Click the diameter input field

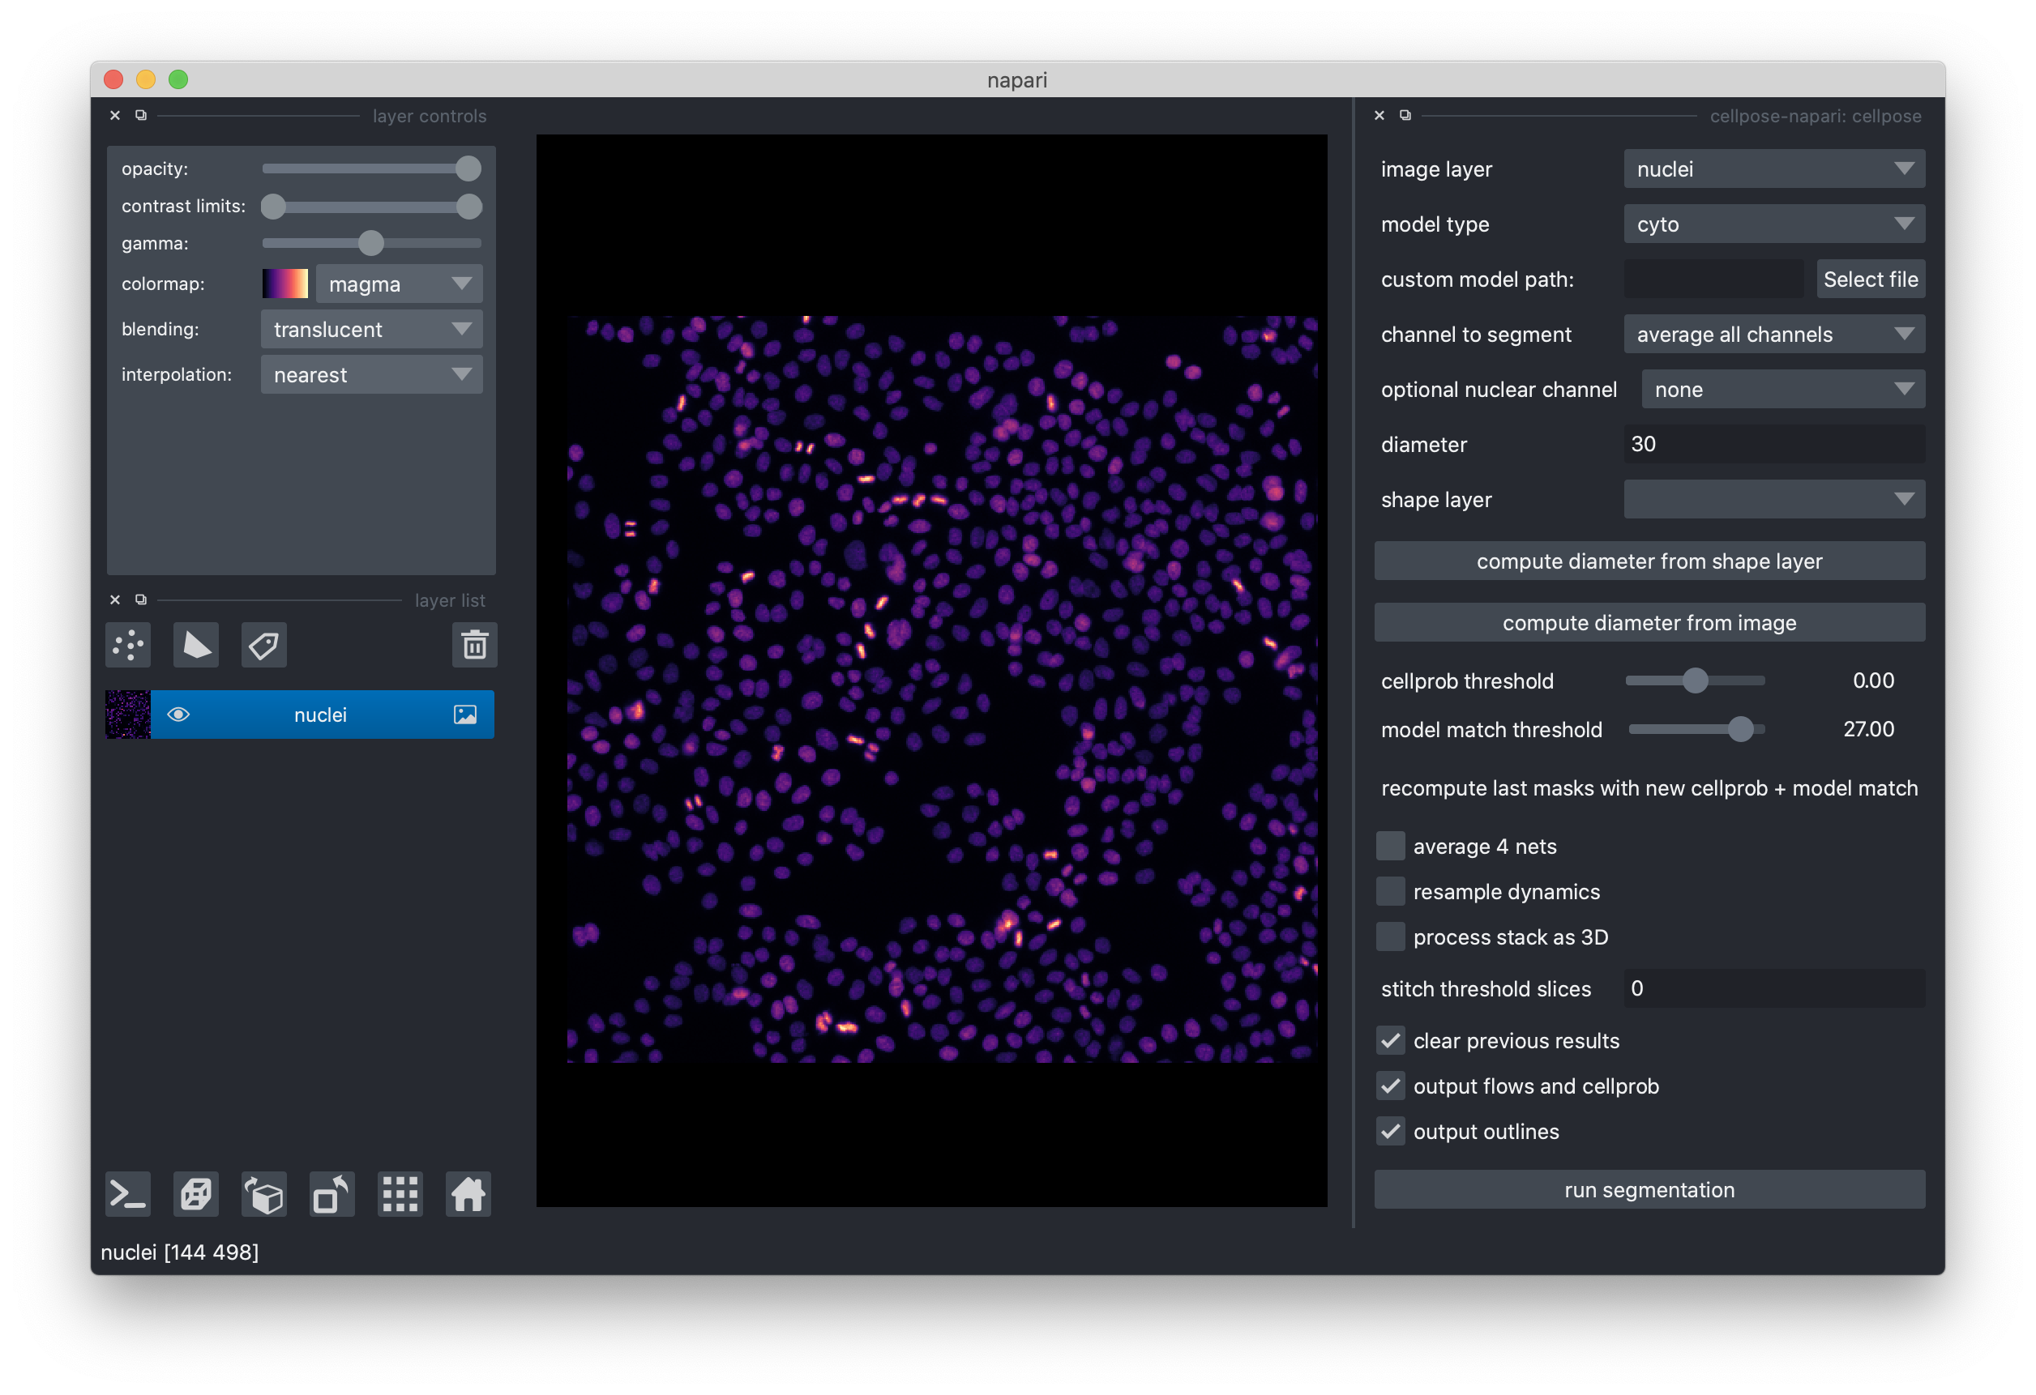point(1773,444)
